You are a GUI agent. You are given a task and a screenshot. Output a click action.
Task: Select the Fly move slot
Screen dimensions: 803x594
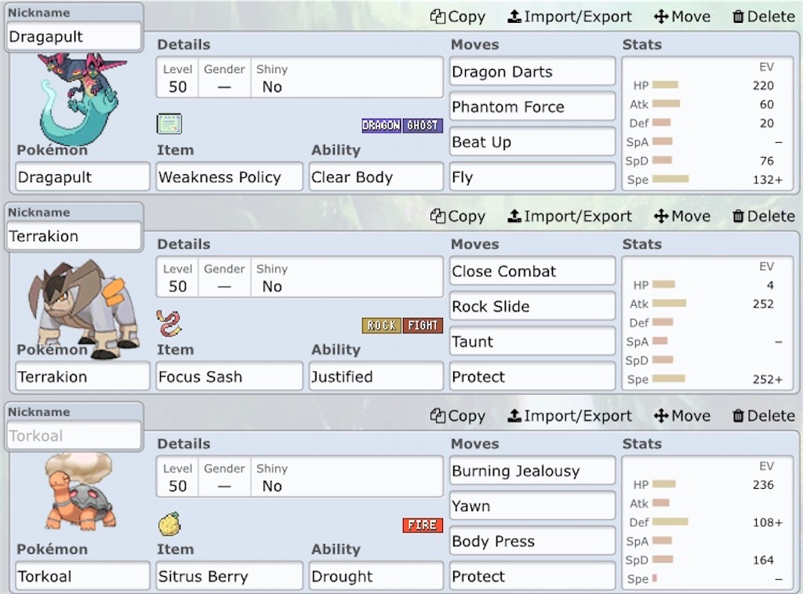tap(532, 177)
